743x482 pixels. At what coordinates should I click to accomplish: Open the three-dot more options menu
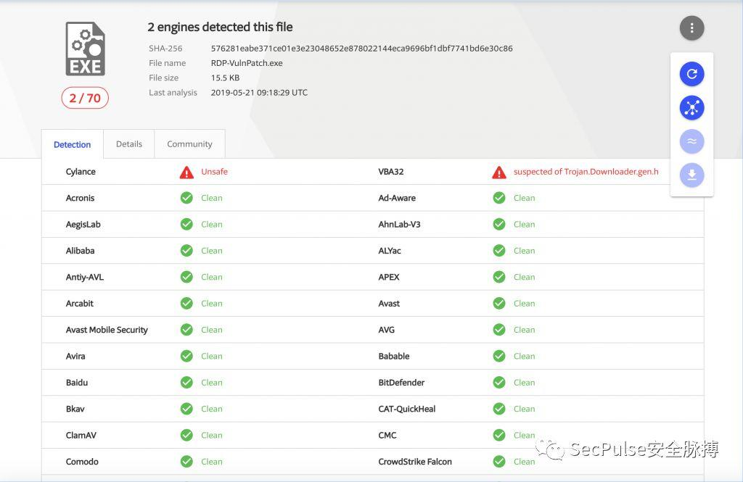pyautogui.click(x=691, y=28)
